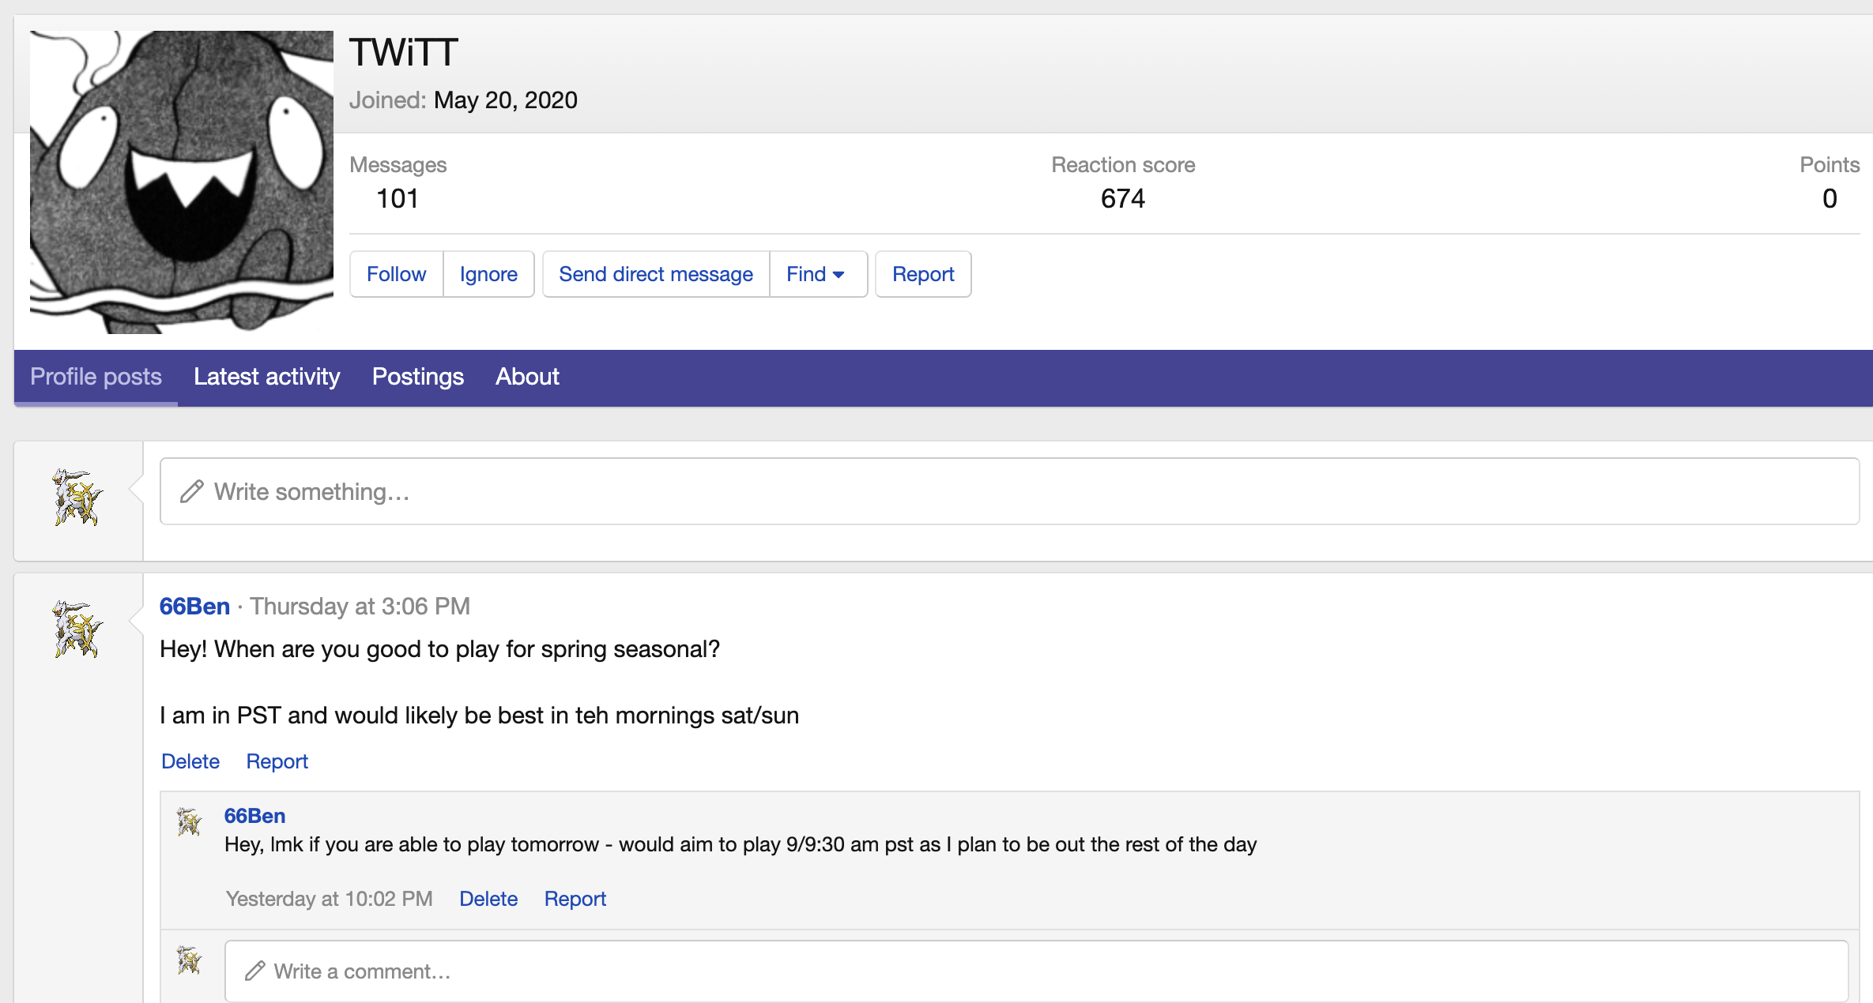Follow user TWiTT
This screenshot has height=1003, width=1873.
coord(396,274)
